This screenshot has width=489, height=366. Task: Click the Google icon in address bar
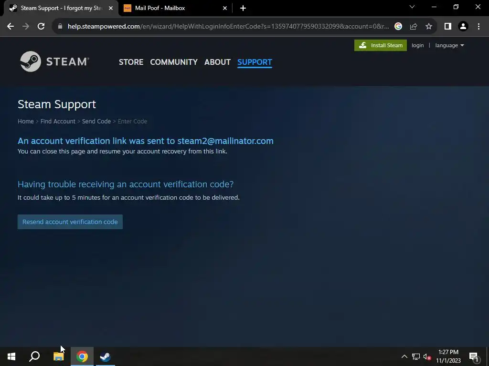tap(398, 27)
